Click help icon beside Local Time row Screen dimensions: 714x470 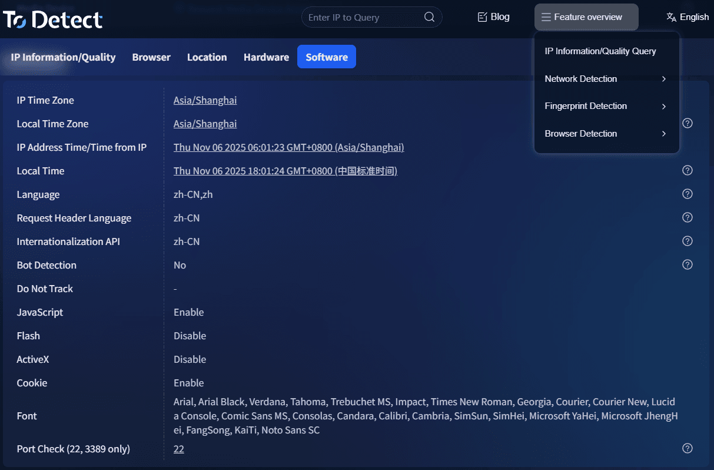coord(687,170)
